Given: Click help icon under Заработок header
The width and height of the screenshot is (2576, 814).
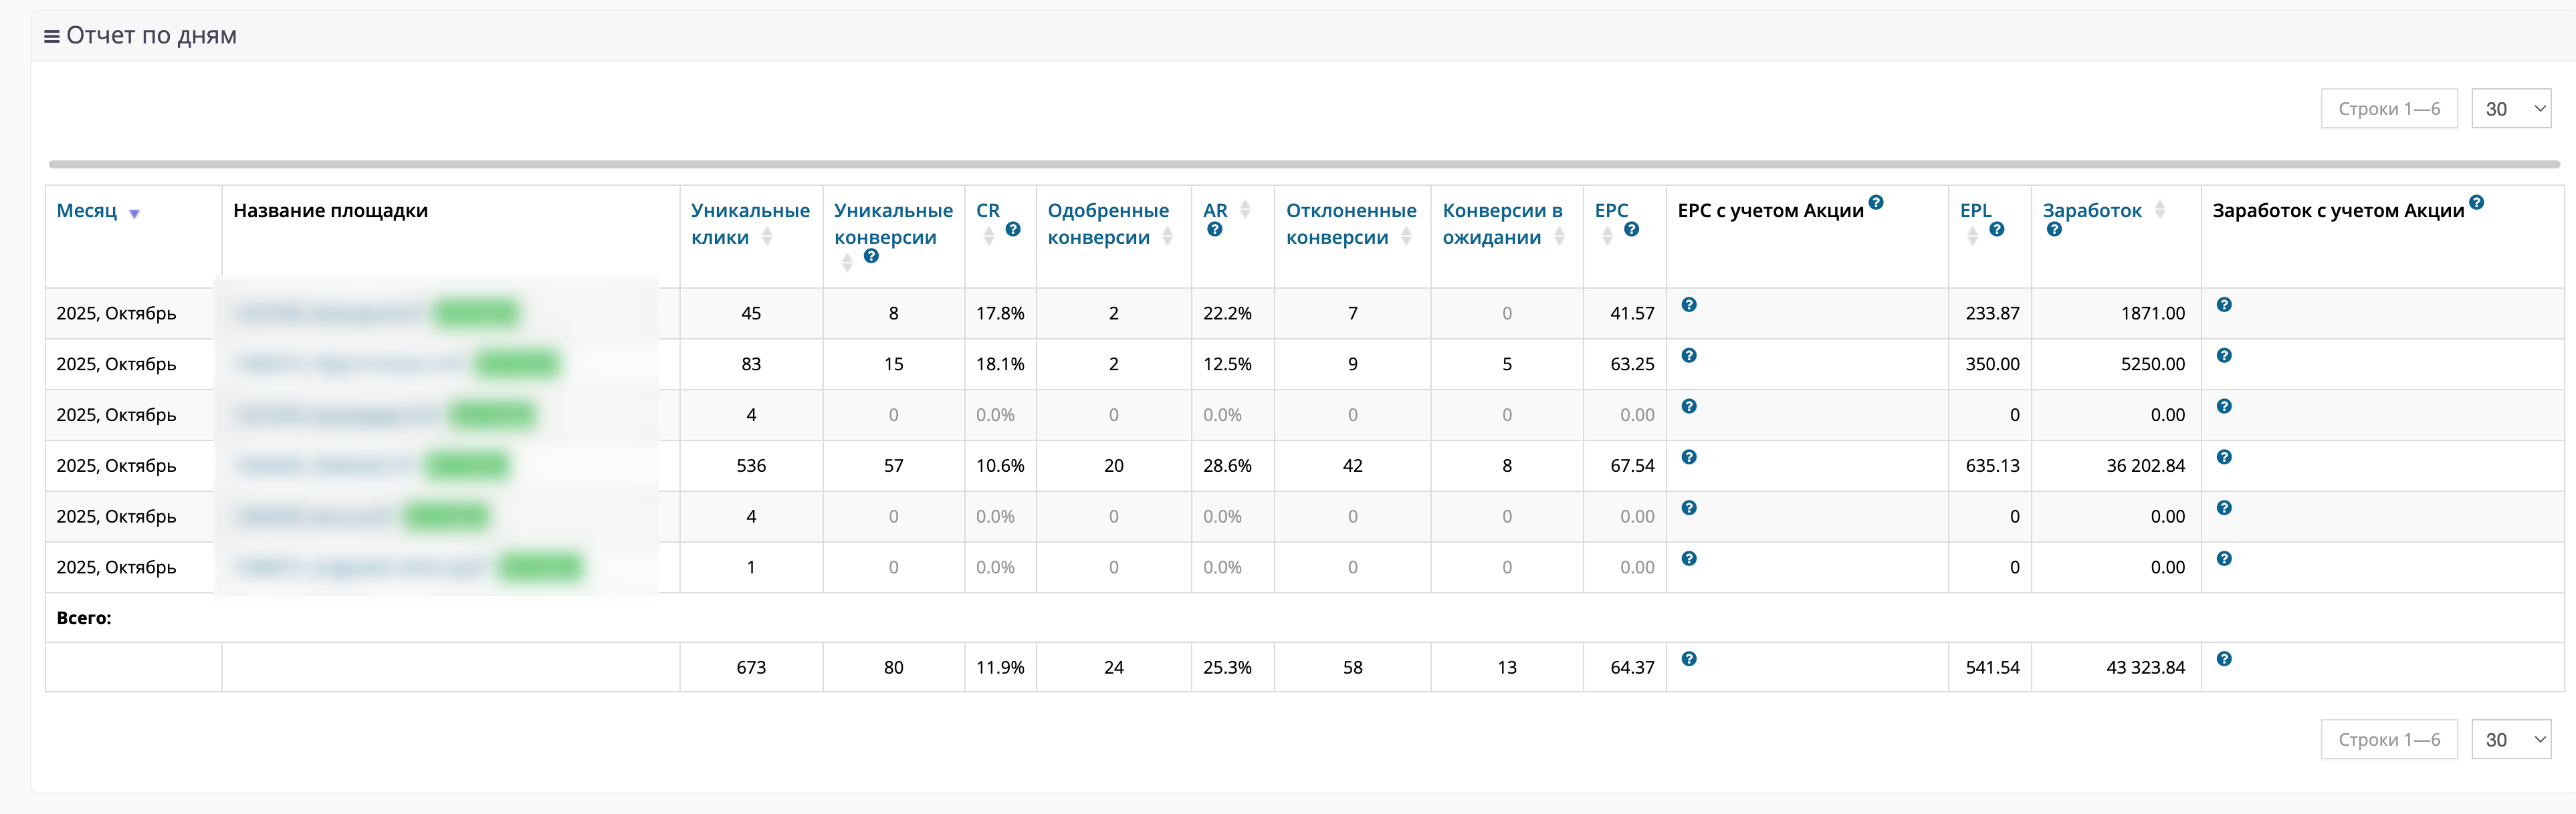Looking at the screenshot, I should (2054, 230).
